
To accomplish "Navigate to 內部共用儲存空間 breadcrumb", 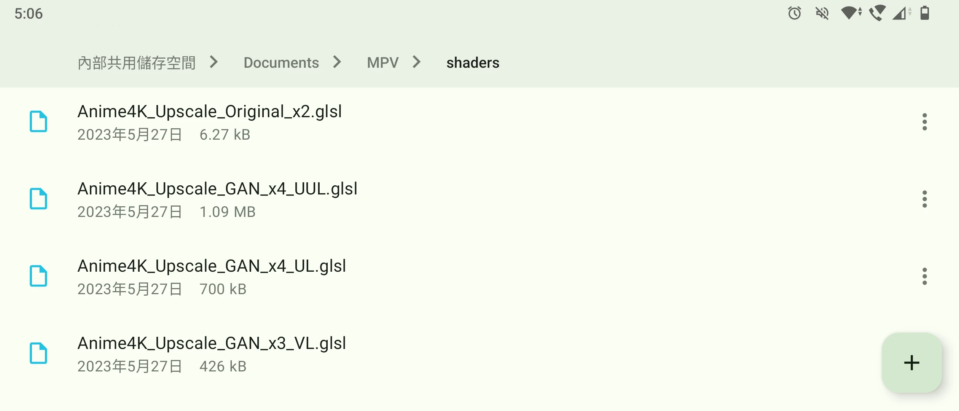I will click(x=136, y=63).
